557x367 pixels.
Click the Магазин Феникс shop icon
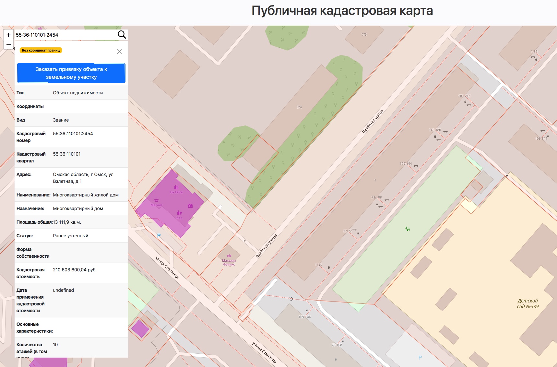tap(229, 256)
